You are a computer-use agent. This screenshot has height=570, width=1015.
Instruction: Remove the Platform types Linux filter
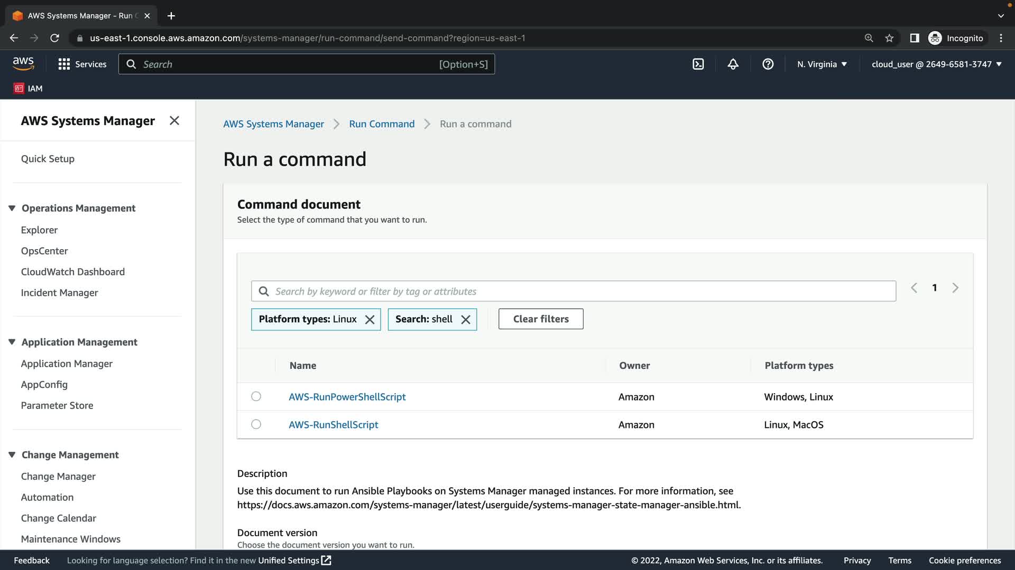370,319
